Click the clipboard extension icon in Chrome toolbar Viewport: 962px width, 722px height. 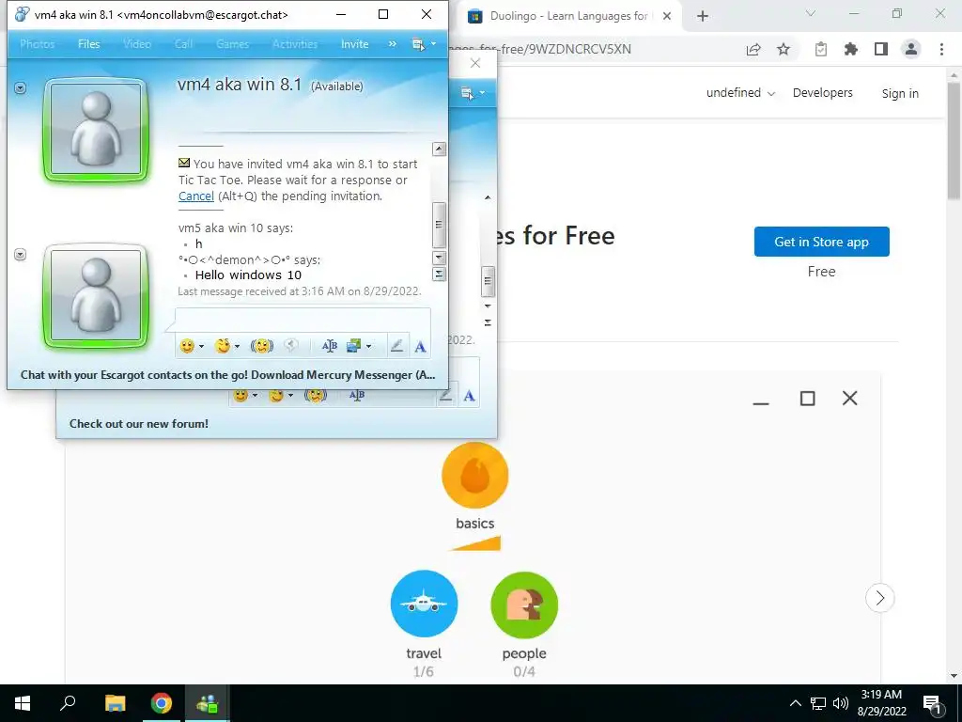pos(821,49)
